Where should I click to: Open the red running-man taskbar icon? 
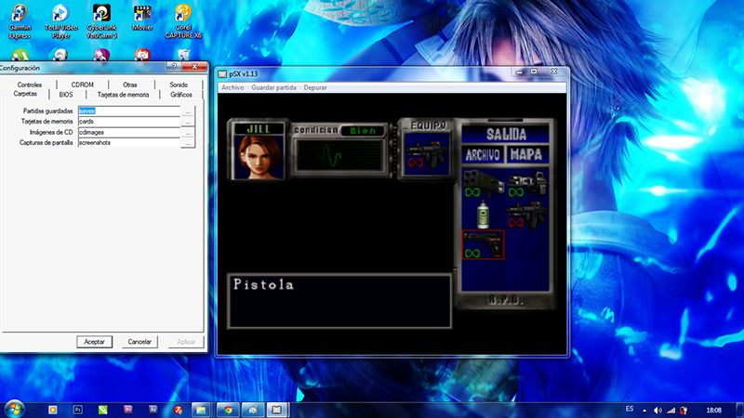click(x=178, y=410)
